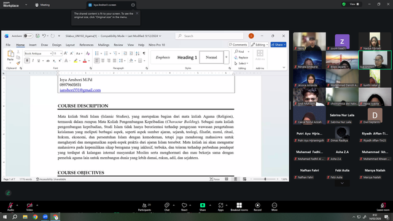The height and width of the screenshot is (221, 393).
Task: Apply superscript formatting
Action: pos(60,61)
